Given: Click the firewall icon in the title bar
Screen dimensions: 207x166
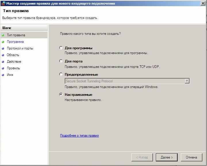Looking at the screenshot, I should [3, 3].
